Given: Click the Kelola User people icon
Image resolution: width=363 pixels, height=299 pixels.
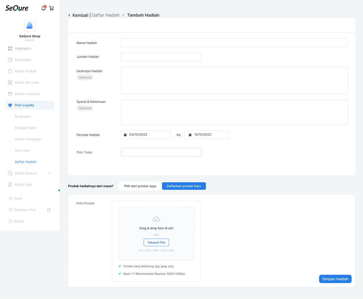Looking at the screenshot, I should pyautogui.click(x=10, y=184).
